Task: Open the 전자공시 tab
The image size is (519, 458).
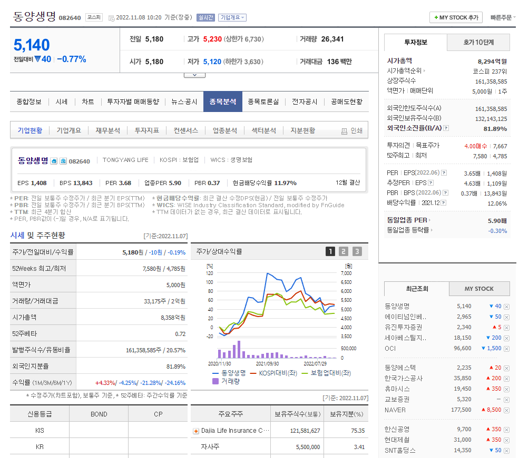Action: click(x=305, y=101)
